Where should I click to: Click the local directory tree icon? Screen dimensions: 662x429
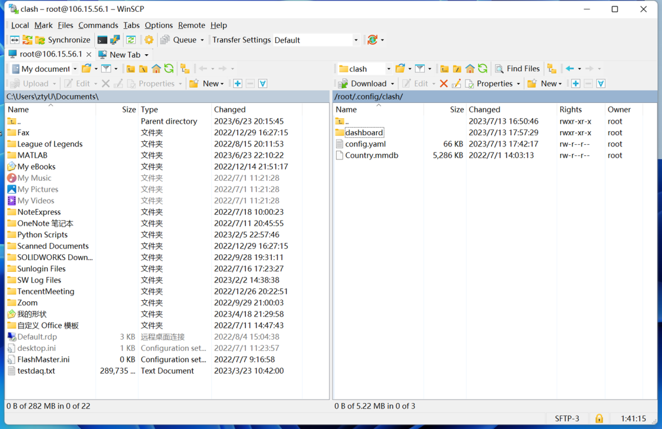pos(185,68)
